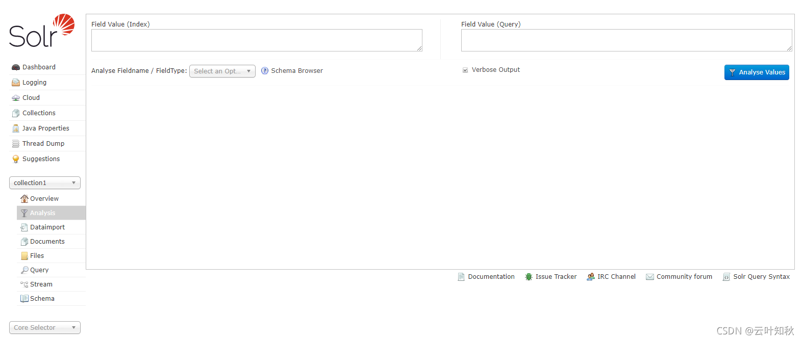Open the IRC Channel link

tap(617, 277)
